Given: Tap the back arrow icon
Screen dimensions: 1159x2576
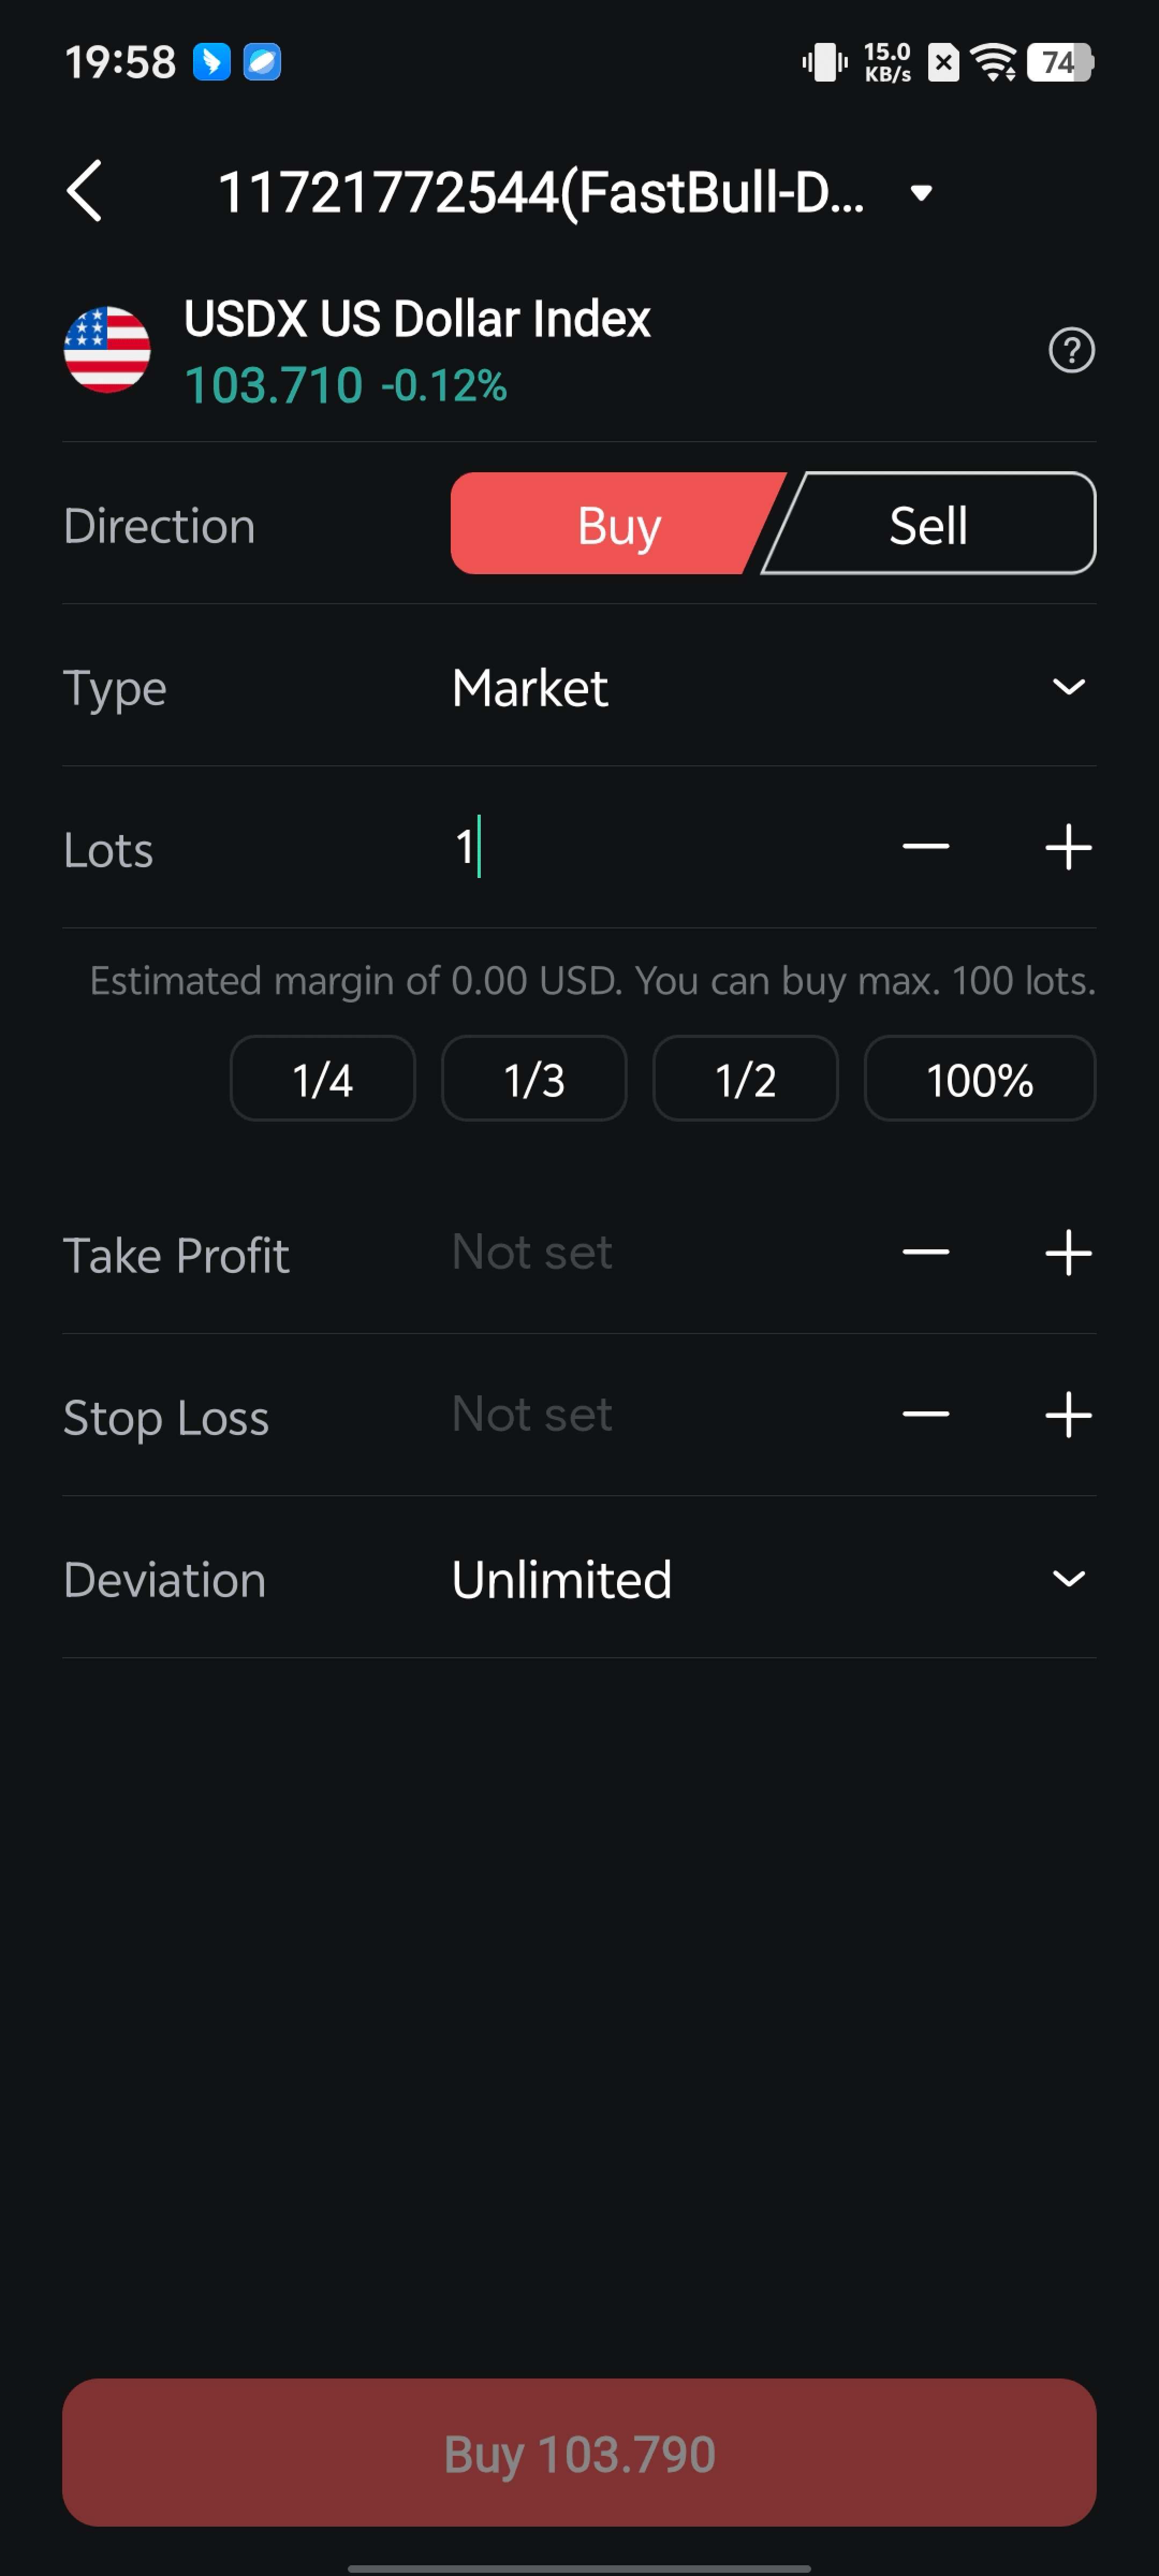Looking at the screenshot, I should point(85,190).
